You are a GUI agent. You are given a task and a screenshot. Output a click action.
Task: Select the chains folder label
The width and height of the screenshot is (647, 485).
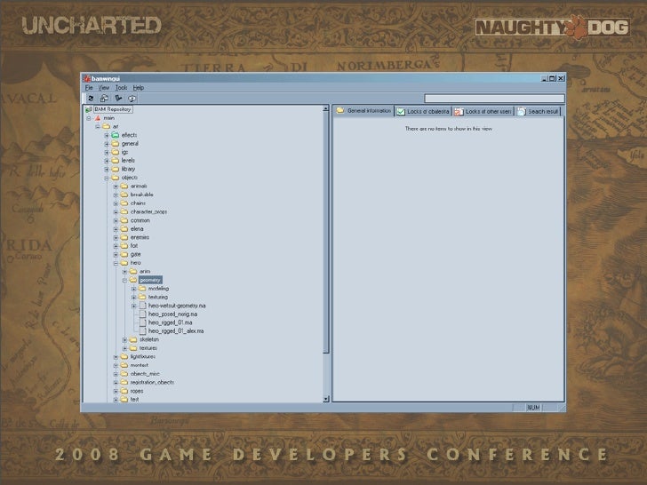(138, 203)
